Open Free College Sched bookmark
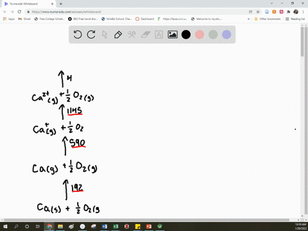308x231 pixels. (49, 19)
